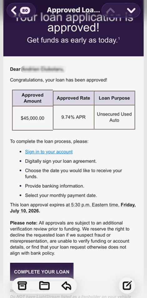Select the $45,000.00 amount cell
Image resolution: width=147 pixels, height=298 pixels.
tap(32, 118)
